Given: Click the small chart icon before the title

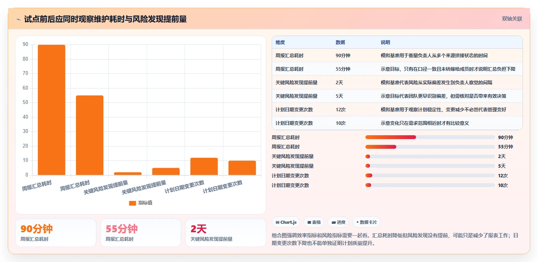Looking at the screenshot, I should pos(18,19).
